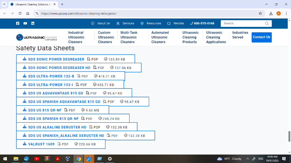The width and height of the screenshot is (291, 163).
Task: Click the browser address bar URL
Action: (x=79, y=13)
